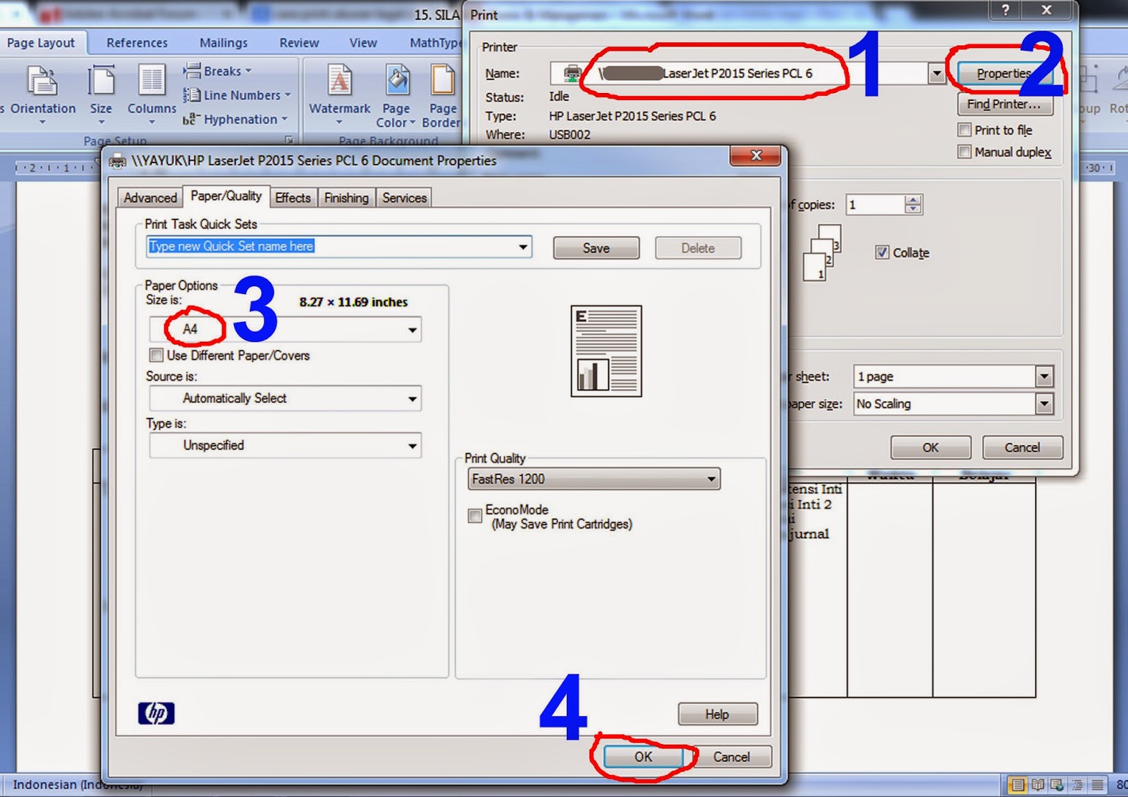Click the number of copies field
This screenshot has height=797, width=1128.
(x=875, y=205)
